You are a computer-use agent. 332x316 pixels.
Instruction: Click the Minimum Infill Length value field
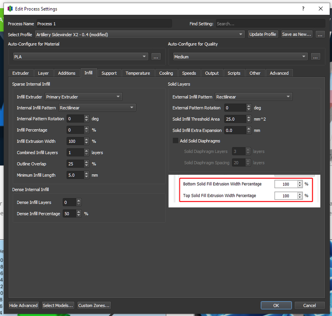(76, 175)
